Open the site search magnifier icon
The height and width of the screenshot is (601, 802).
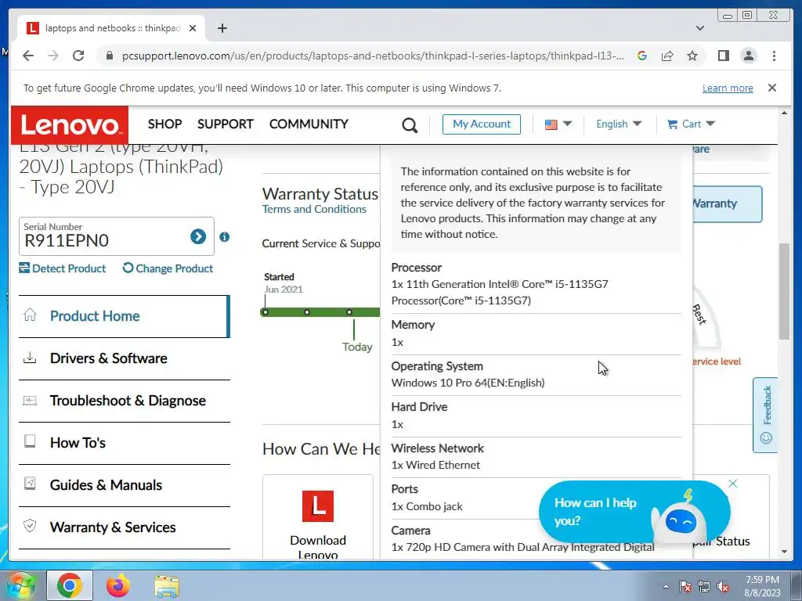409,124
